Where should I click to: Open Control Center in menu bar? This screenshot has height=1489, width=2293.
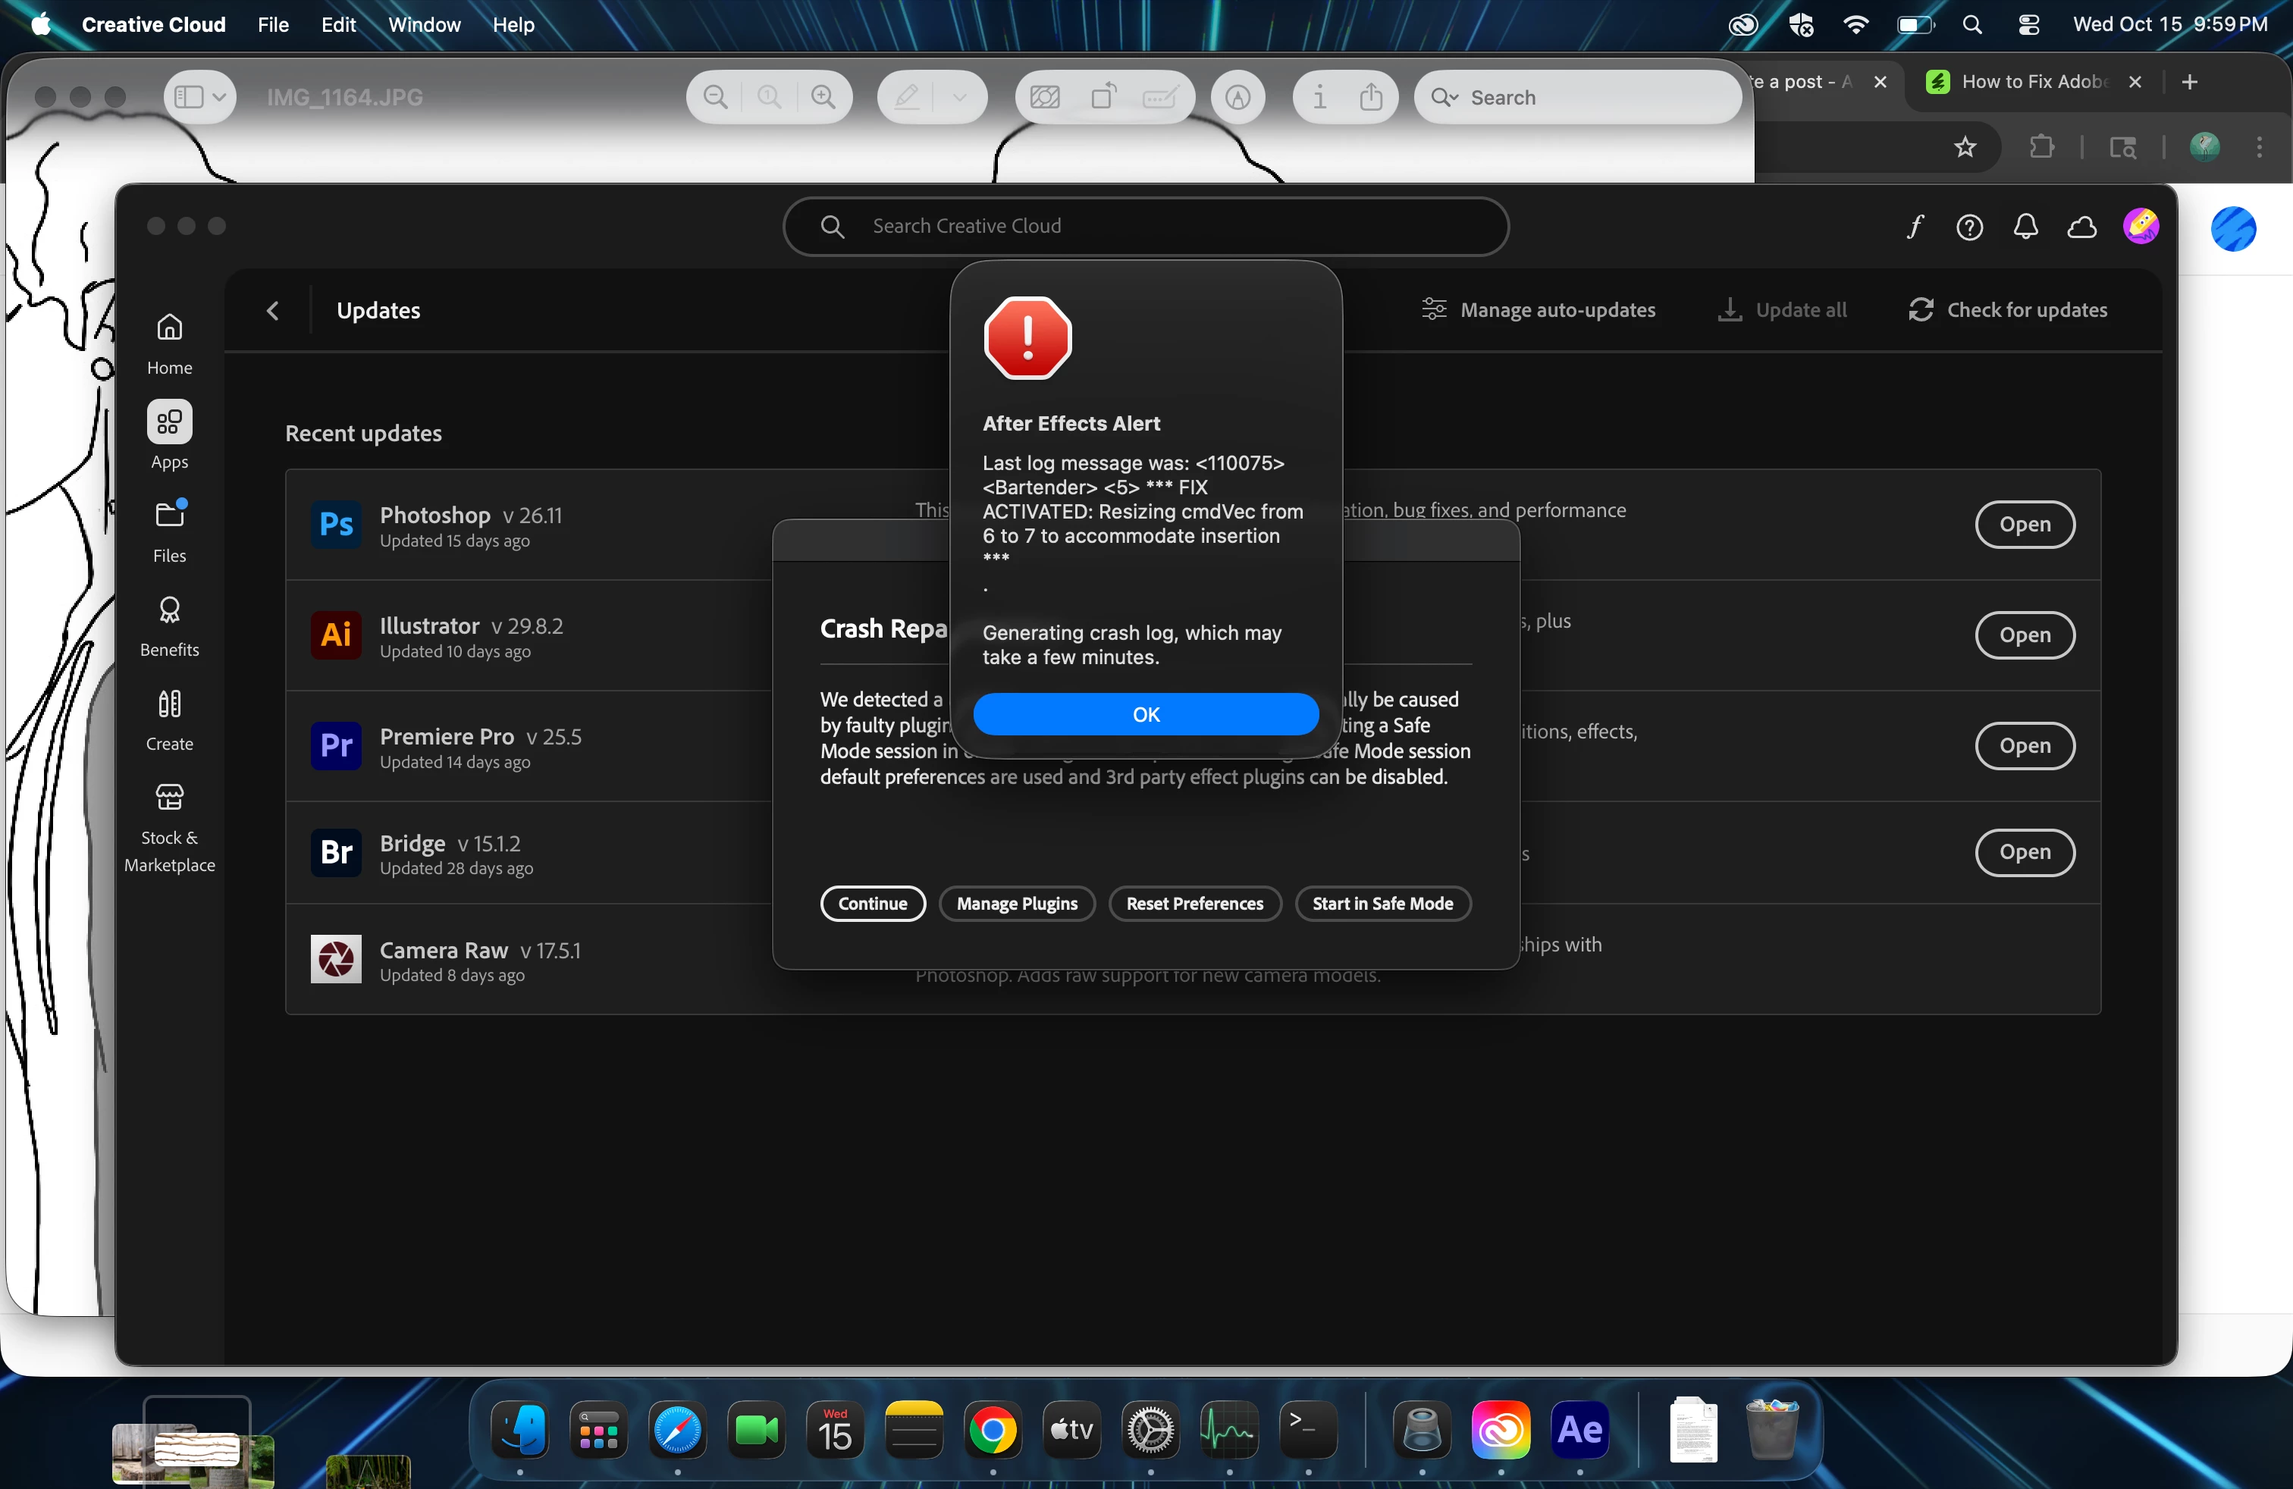point(2029,24)
